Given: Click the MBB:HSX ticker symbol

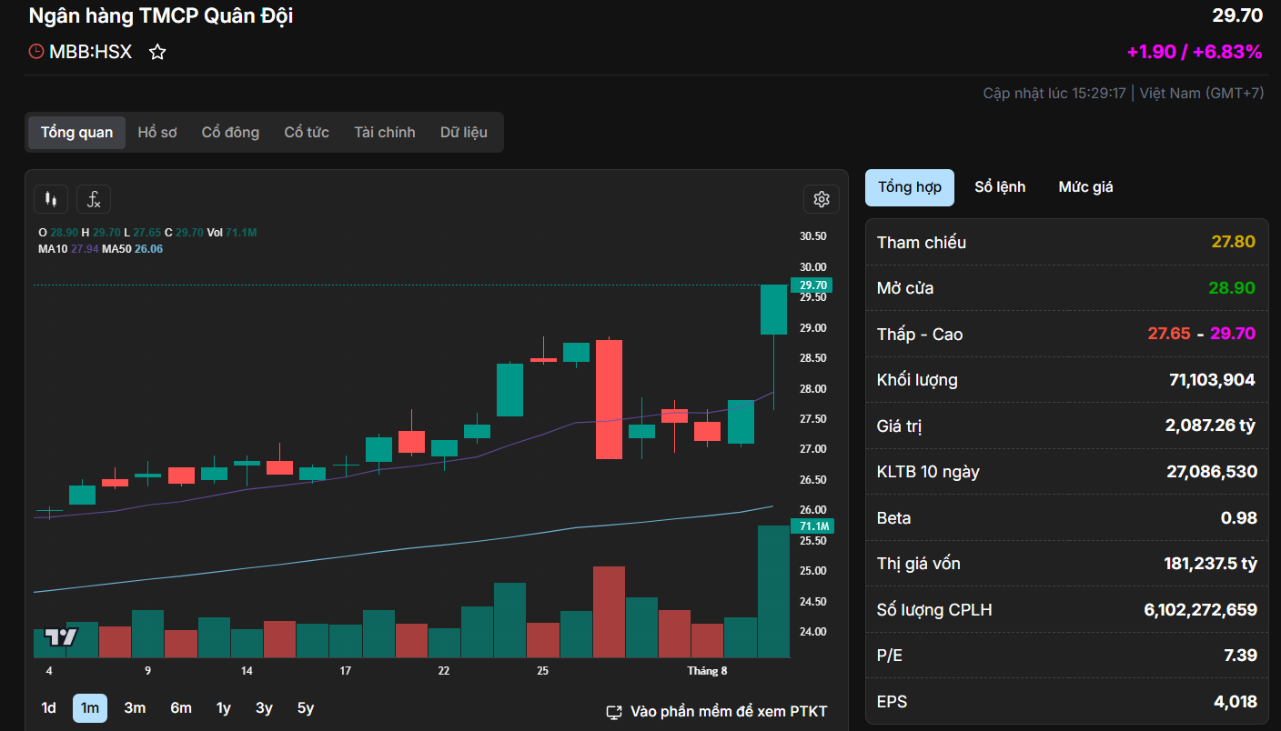Looking at the screenshot, I should click(90, 52).
